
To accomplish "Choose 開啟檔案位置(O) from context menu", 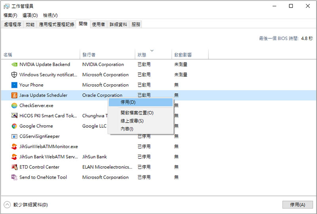I will tap(137, 113).
